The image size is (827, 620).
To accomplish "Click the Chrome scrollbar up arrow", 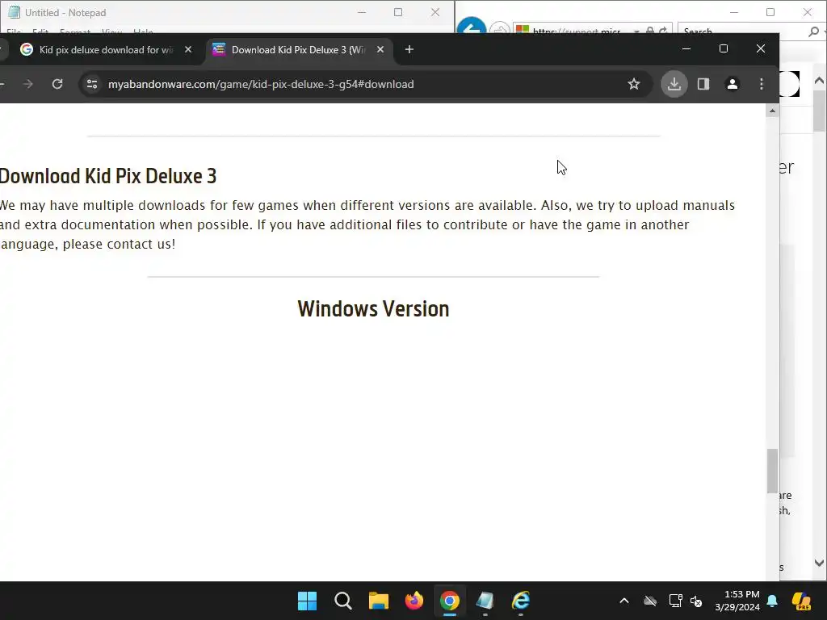I will point(772,111).
